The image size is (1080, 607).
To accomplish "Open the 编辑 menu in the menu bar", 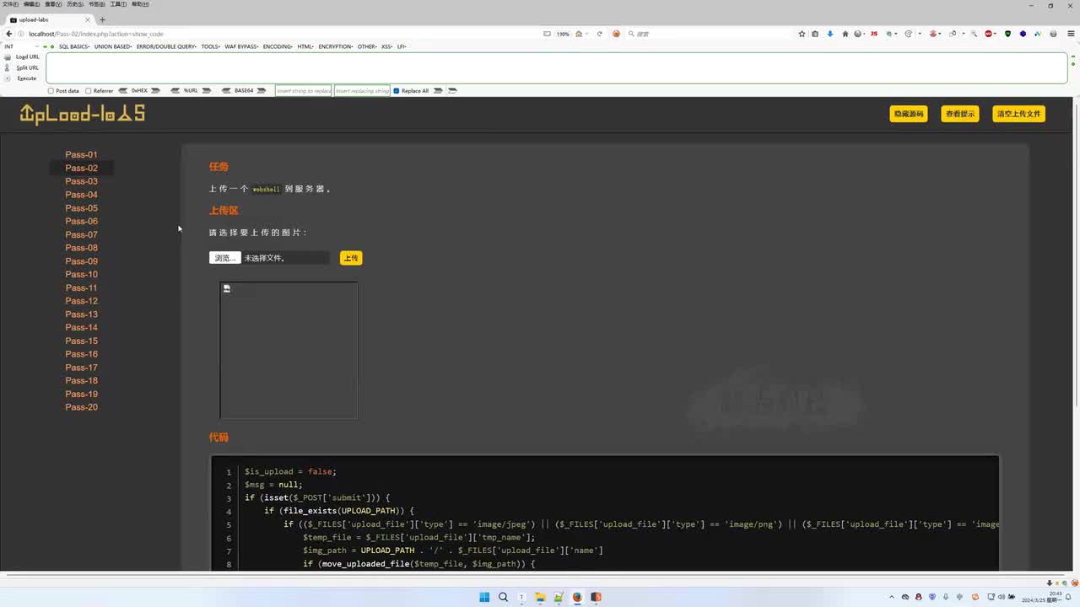I will point(32,4).
